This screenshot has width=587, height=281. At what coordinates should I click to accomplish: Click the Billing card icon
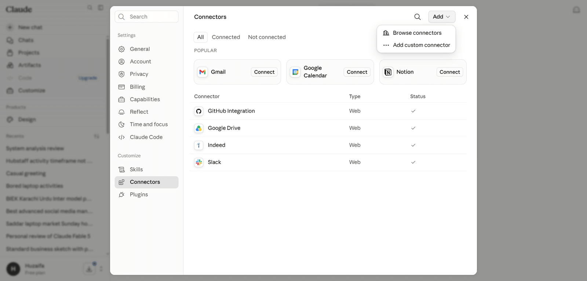click(121, 87)
